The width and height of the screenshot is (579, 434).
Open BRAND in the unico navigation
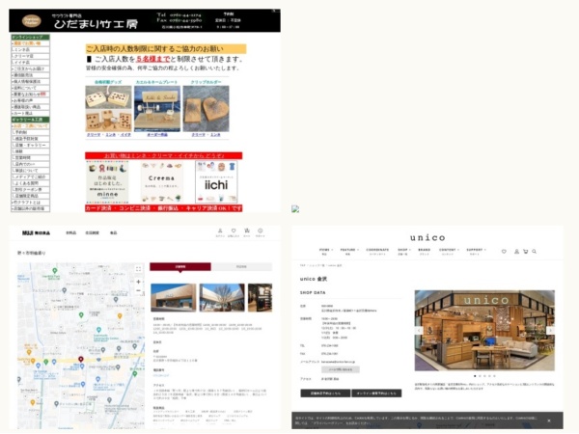click(425, 252)
